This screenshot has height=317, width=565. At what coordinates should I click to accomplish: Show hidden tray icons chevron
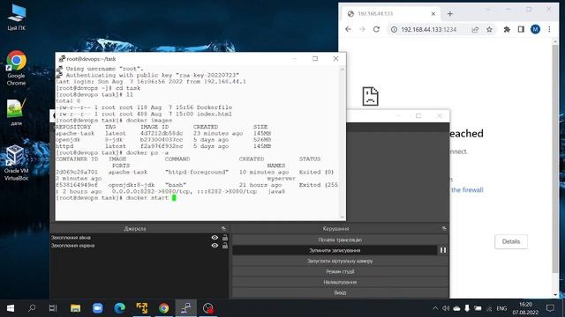[435, 308]
